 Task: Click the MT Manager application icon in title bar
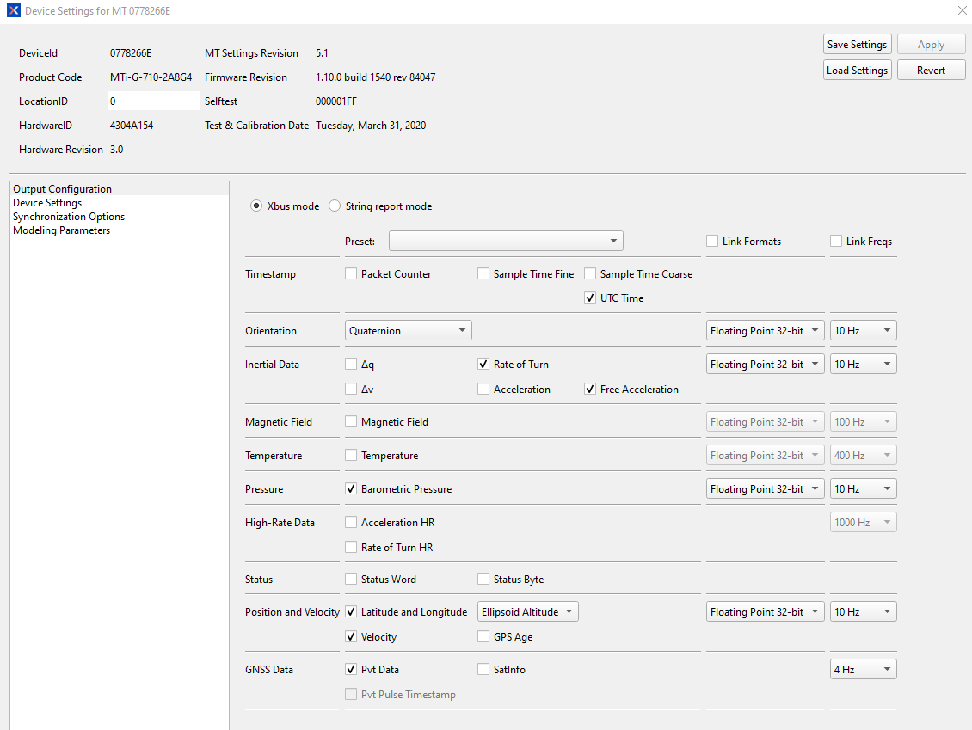(x=12, y=10)
